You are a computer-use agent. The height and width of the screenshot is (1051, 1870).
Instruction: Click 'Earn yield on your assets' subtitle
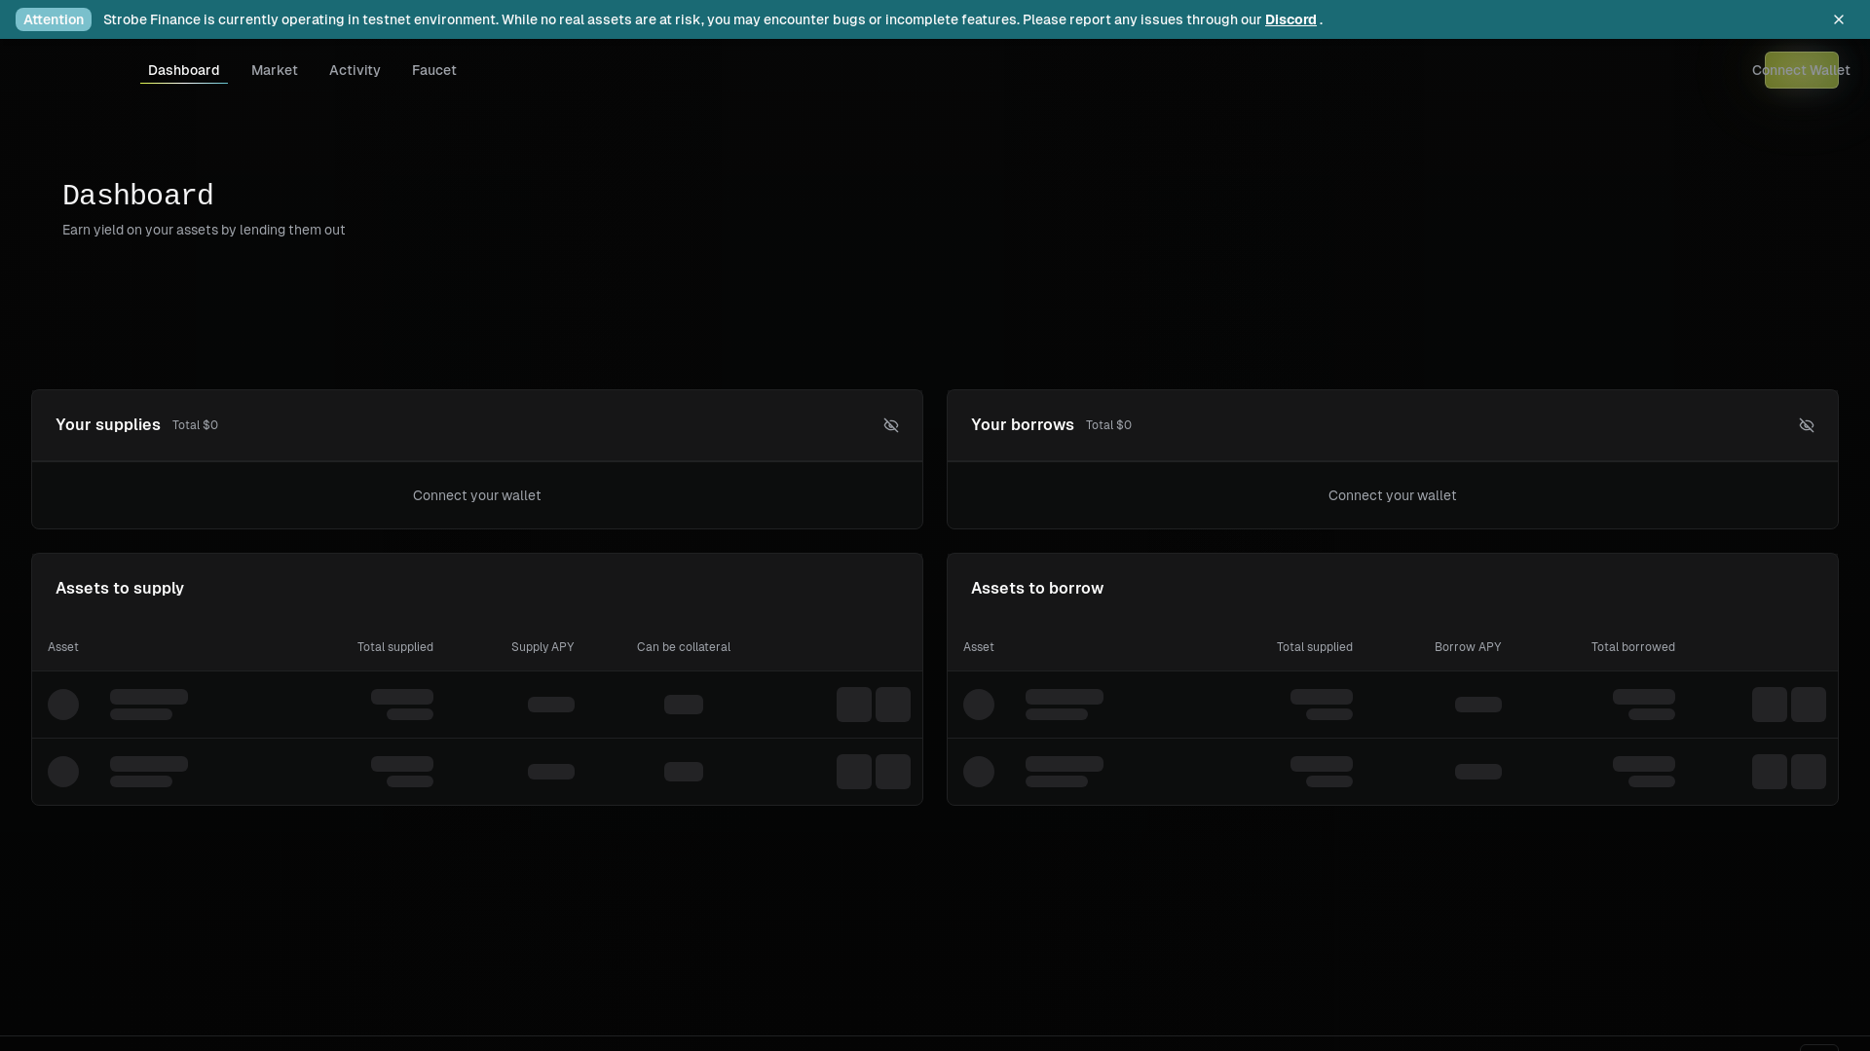(x=204, y=230)
